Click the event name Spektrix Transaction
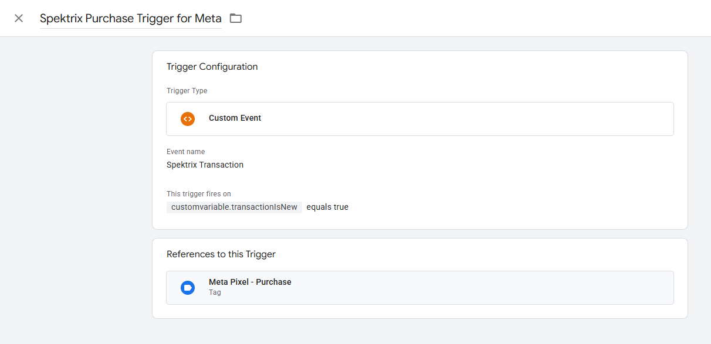This screenshot has width=711, height=344. point(205,165)
